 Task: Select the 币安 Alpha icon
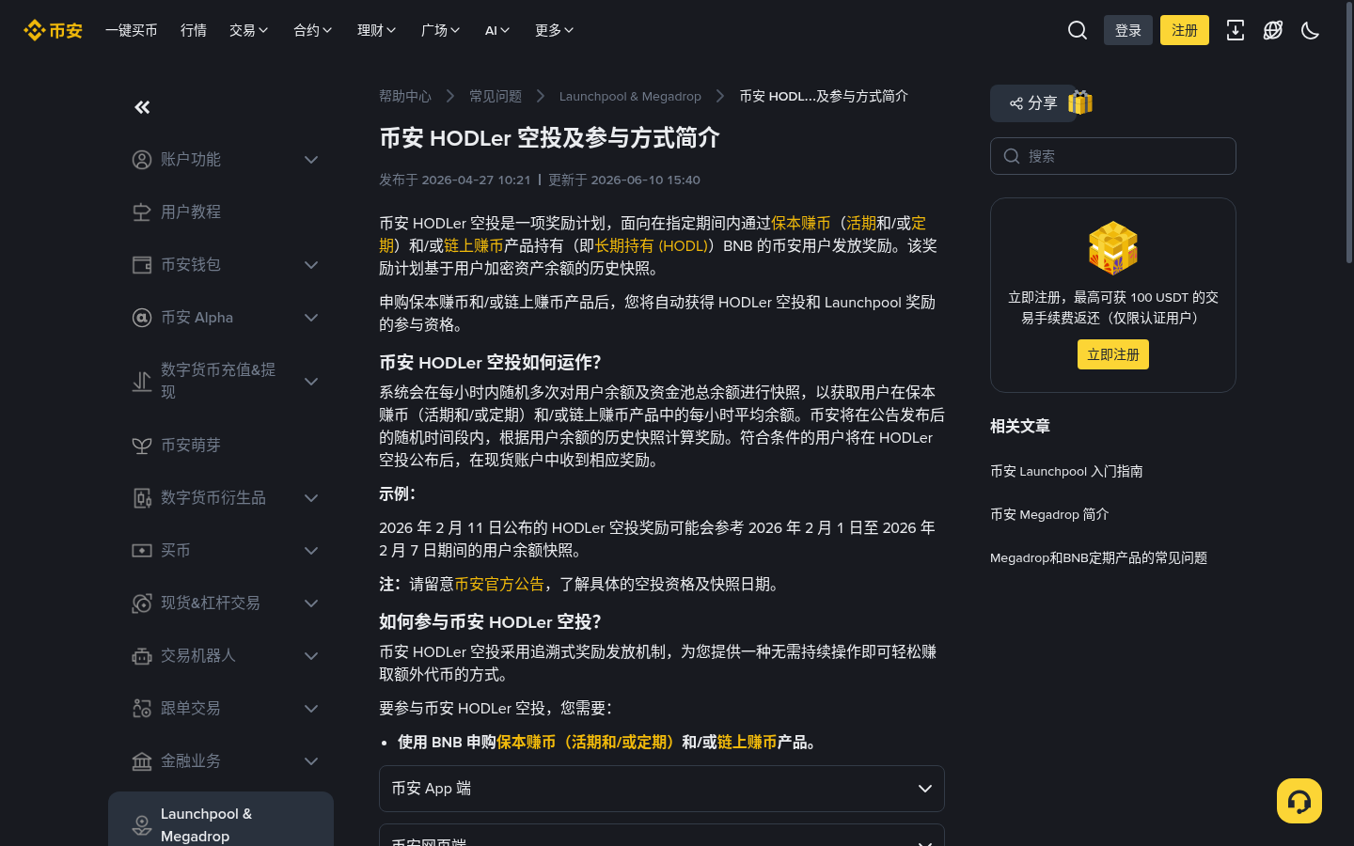pyautogui.click(x=142, y=318)
